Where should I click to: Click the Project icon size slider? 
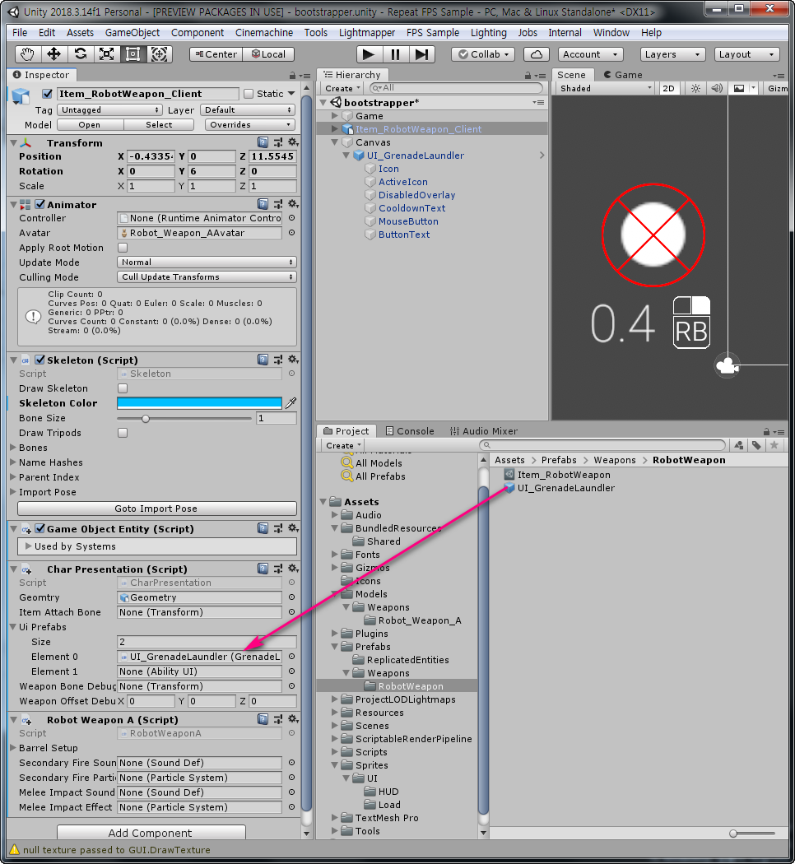[752, 833]
